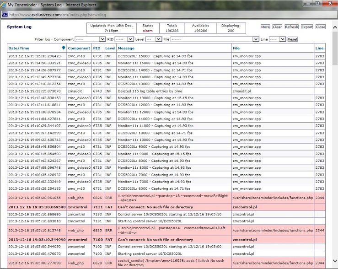Click the socket_sendto failed error message
338x269 pixels.
pos(171,263)
